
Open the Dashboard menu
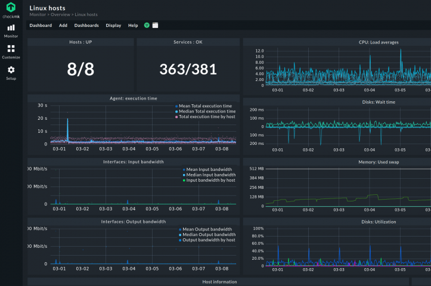tap(41, 26)
